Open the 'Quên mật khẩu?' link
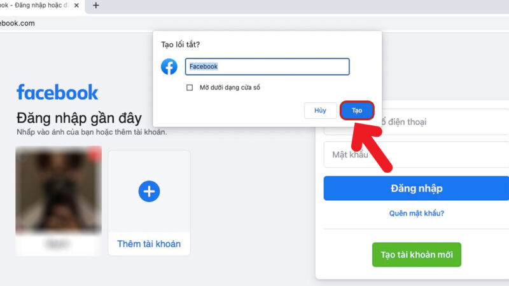Screen dimensions: 509x286 [416, 214]
